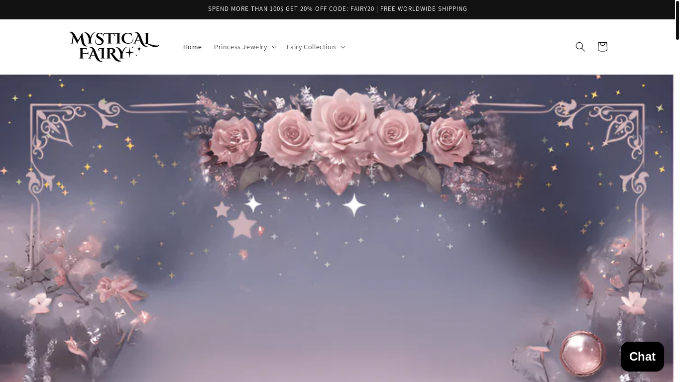Open the shopping cart icon
Viewport: 680px width, 382px height.
coord(602,47)
